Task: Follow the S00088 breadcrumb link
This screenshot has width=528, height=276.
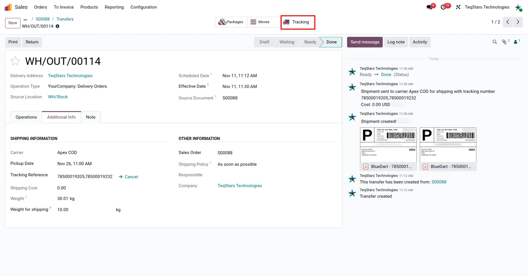Action: [x=43, y=19]
